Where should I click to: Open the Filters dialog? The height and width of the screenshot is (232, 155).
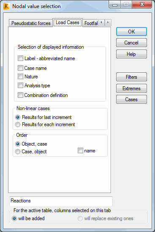pyautogui.click(x=131, y=77)
